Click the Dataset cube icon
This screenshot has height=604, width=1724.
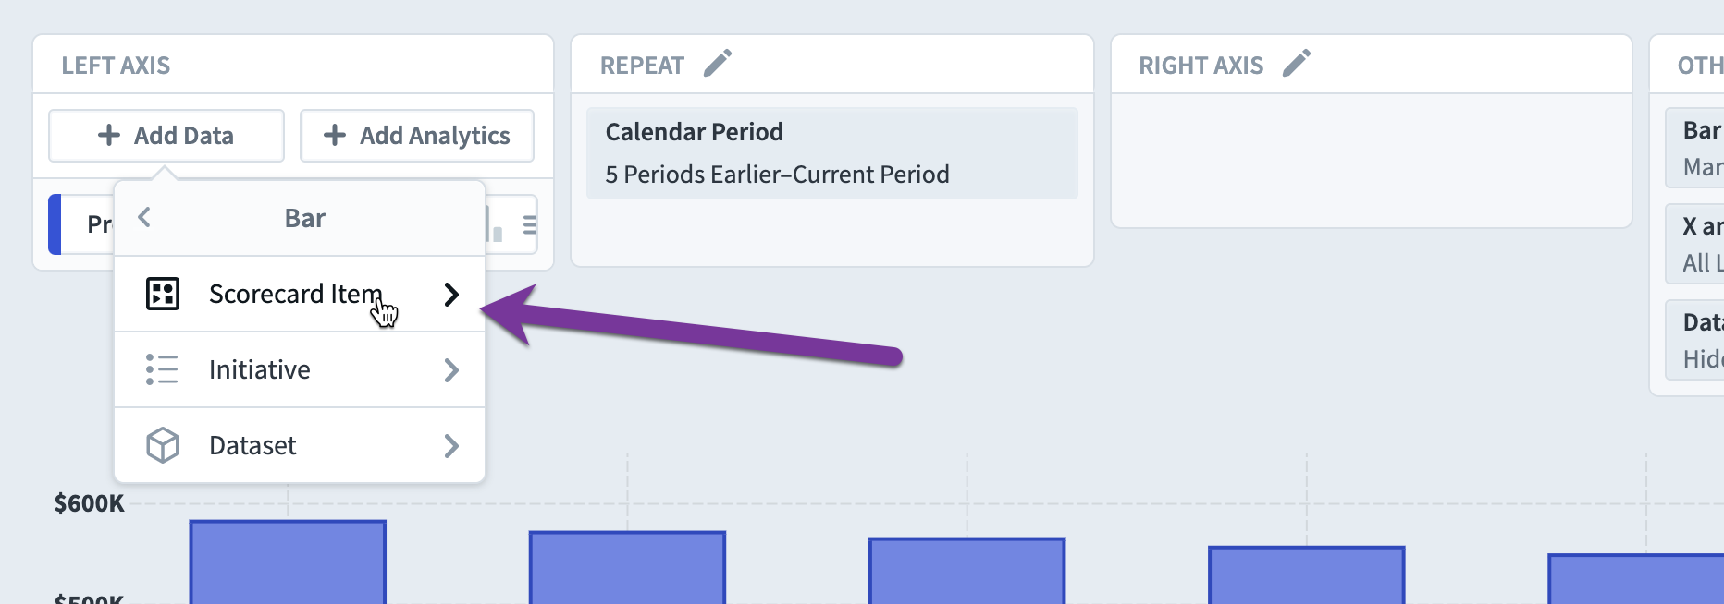[x=163, y=445]
